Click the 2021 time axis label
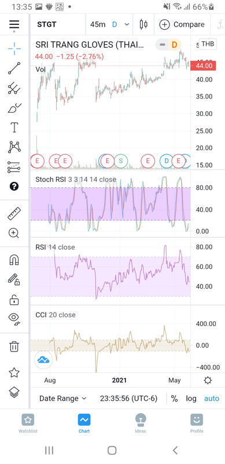This screenshot has height=464, width=225. pos(119,380)
